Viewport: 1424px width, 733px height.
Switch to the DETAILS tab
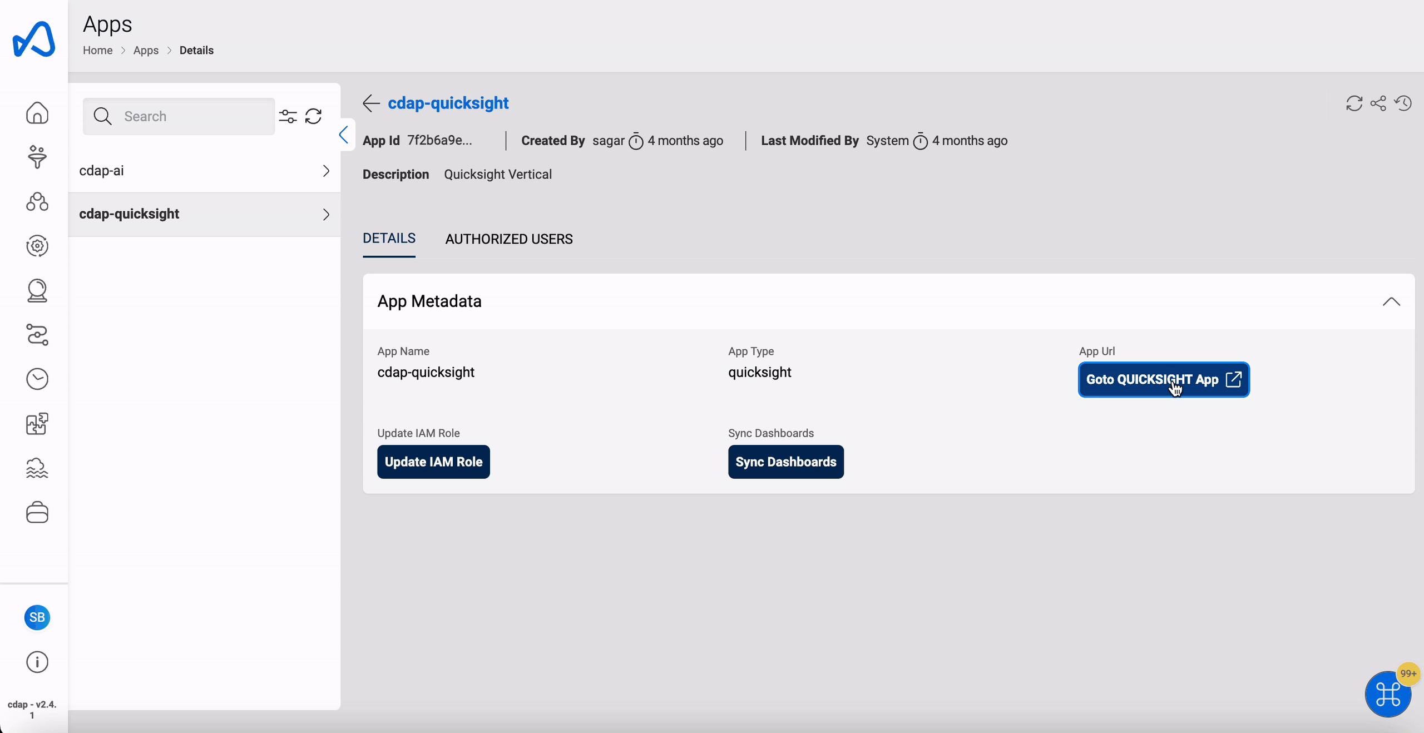(389, 239)
